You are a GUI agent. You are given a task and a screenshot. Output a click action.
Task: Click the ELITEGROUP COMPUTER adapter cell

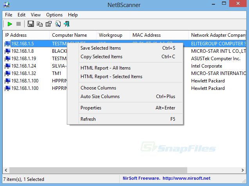point(219,44)
